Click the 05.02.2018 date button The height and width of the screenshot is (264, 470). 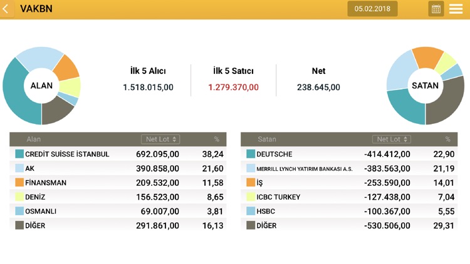[x=372, y=9]
